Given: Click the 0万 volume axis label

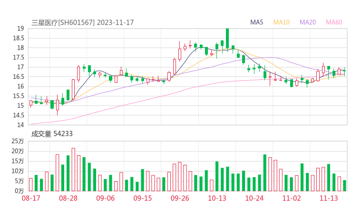Looking at the screenshot, I should [20, 191].
